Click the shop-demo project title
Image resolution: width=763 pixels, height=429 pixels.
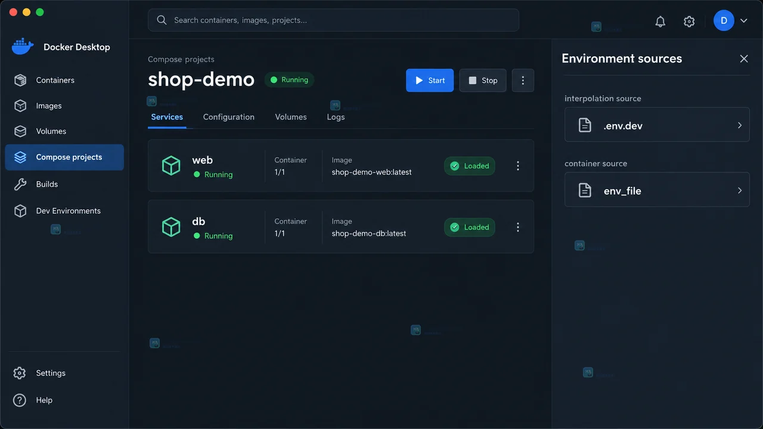(201, 79)
